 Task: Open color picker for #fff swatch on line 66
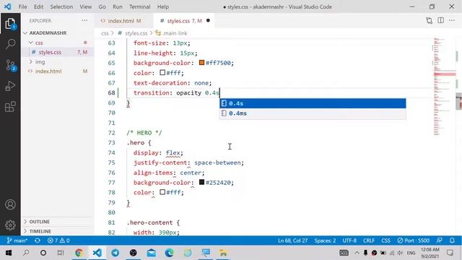(162, 72)
